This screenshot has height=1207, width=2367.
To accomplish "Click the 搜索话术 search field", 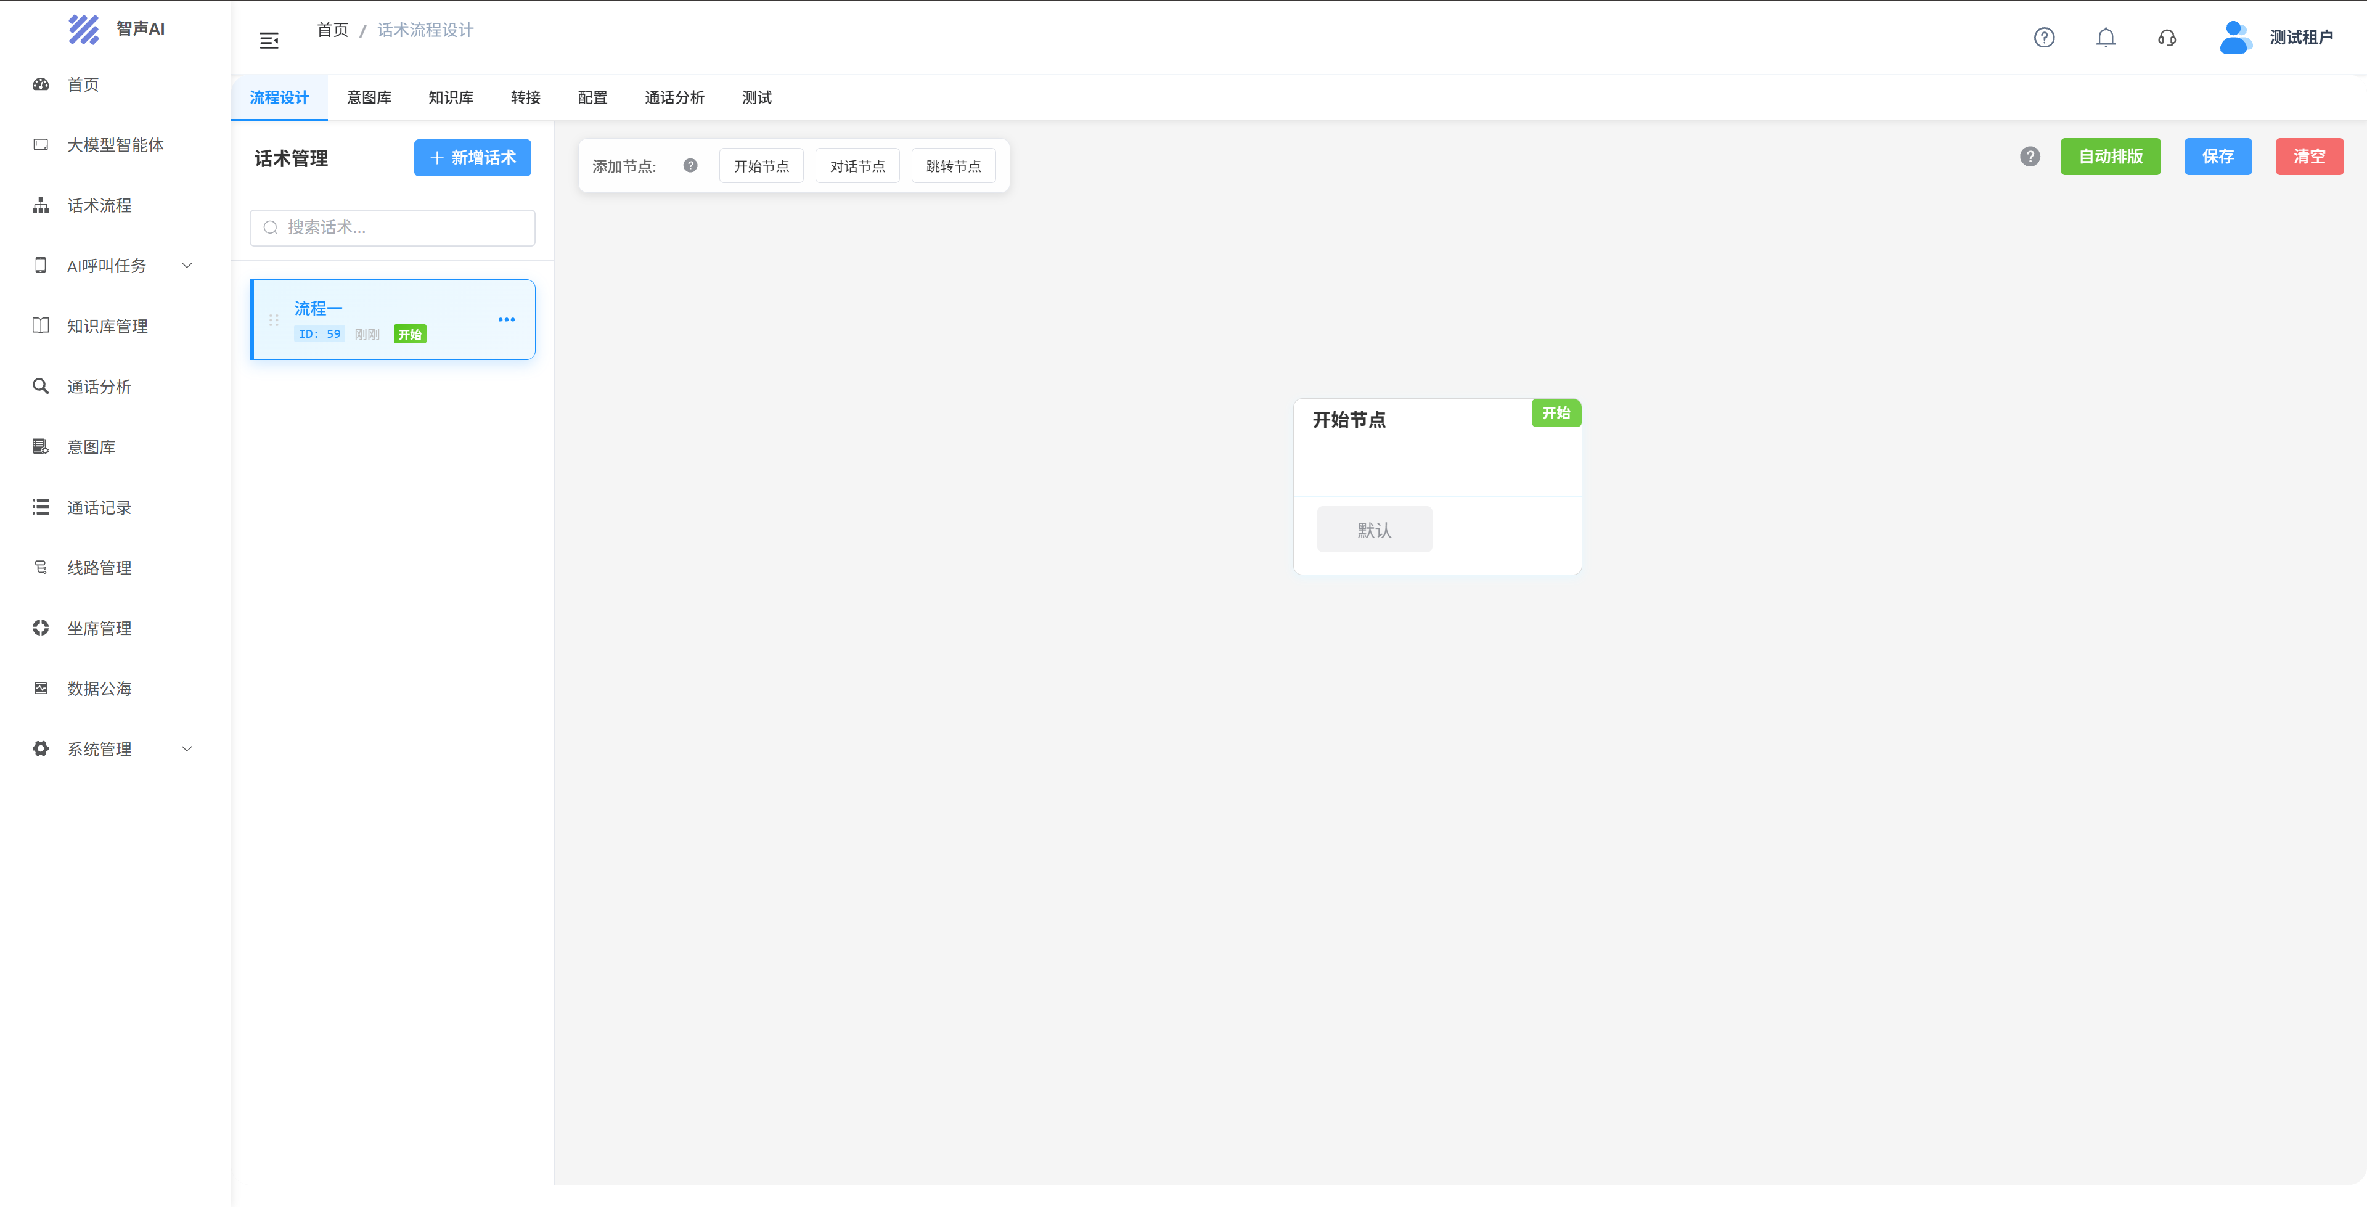I will click(x=393, y=227).
